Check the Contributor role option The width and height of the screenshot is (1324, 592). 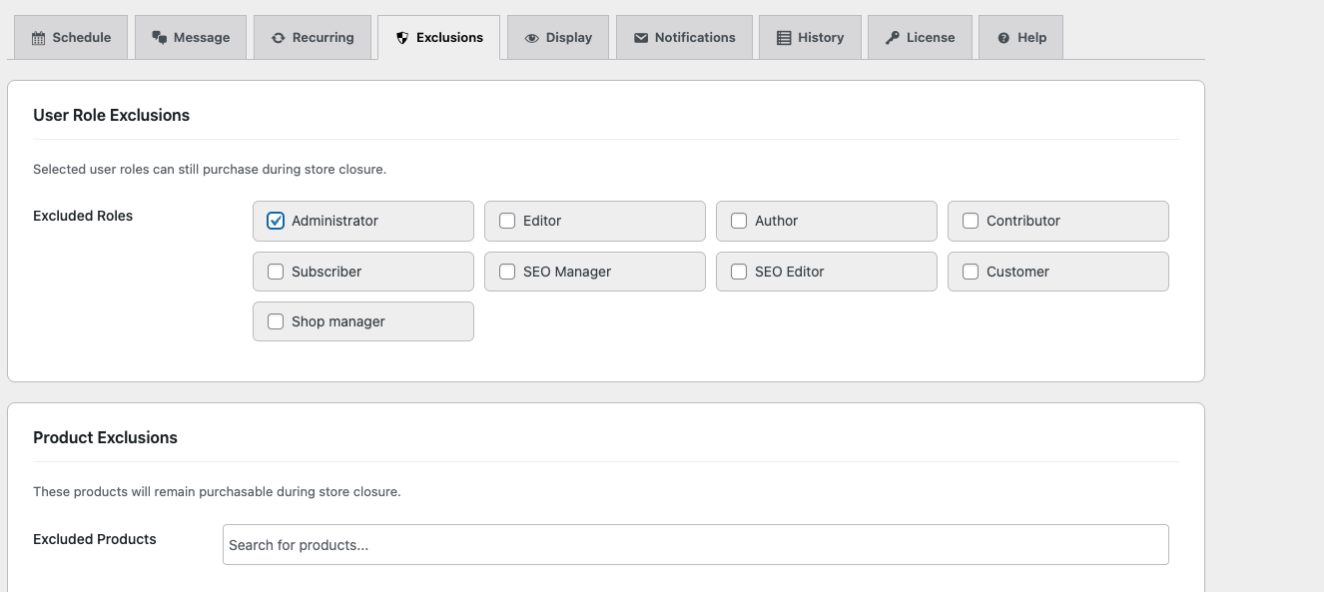pos(971,221)
